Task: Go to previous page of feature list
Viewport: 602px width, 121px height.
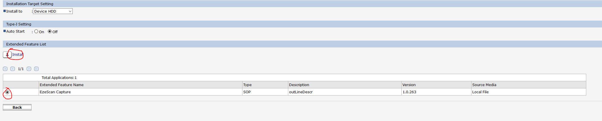Action: click(13, 69)
